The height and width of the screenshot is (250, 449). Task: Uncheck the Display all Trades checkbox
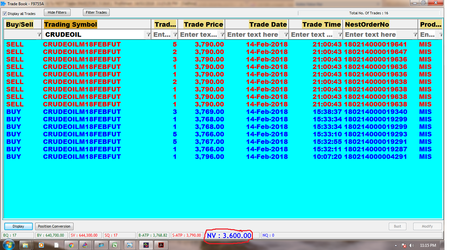pos(5,14)
